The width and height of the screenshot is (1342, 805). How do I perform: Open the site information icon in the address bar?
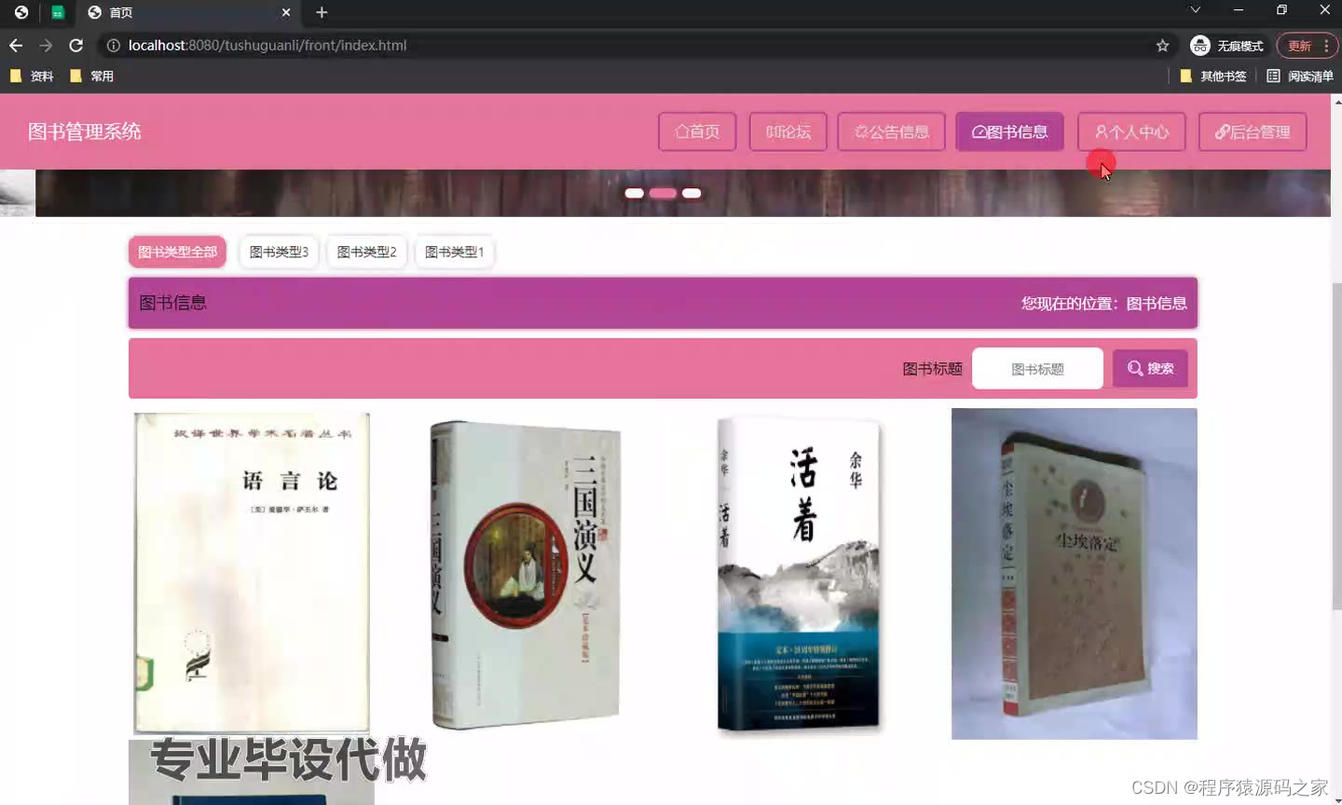(x=113, y=46)
